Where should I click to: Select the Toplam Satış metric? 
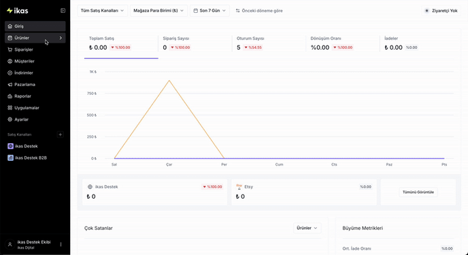pos(121,43)
